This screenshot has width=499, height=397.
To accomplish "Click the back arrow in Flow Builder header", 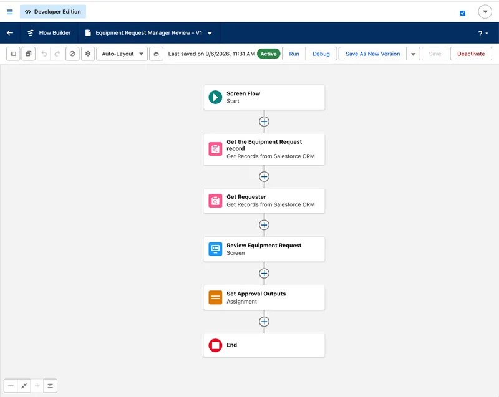I will (10, 33).
